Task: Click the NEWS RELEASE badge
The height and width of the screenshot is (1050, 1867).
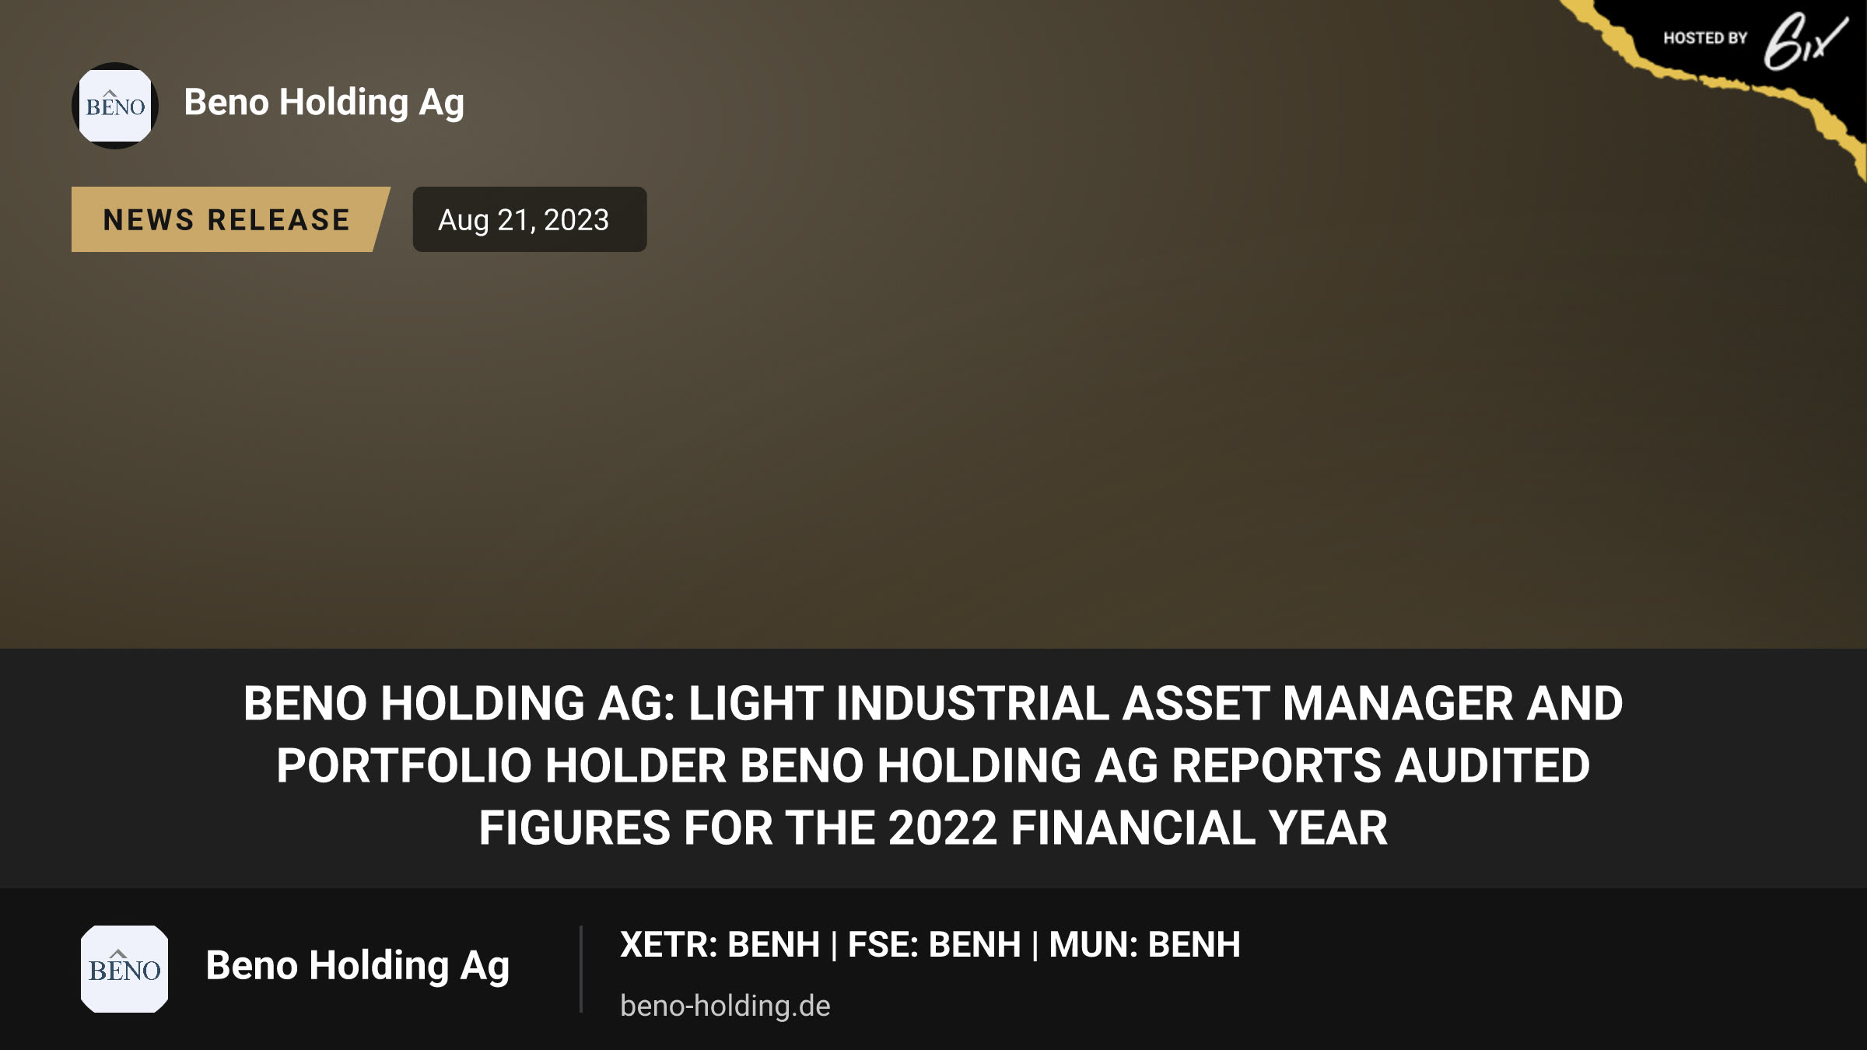Action: (227, 219)
